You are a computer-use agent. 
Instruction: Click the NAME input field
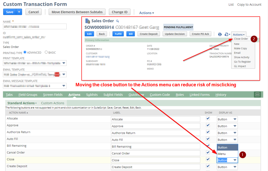[x=35, y=26]
